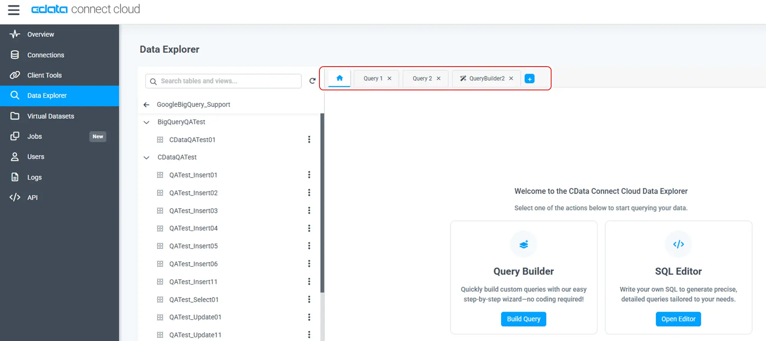Viewport: 766px width, 341px height.
Task: Click the Query Builder card icon
Action: [x=524, y=244]
